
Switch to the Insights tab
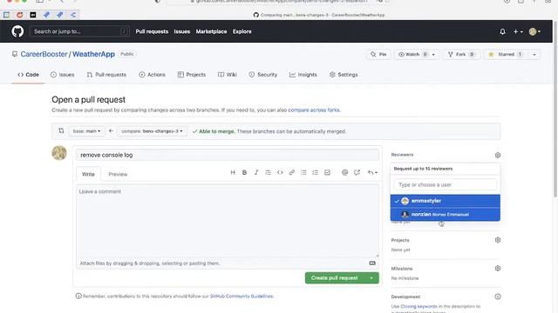click(x=303, y=75)
